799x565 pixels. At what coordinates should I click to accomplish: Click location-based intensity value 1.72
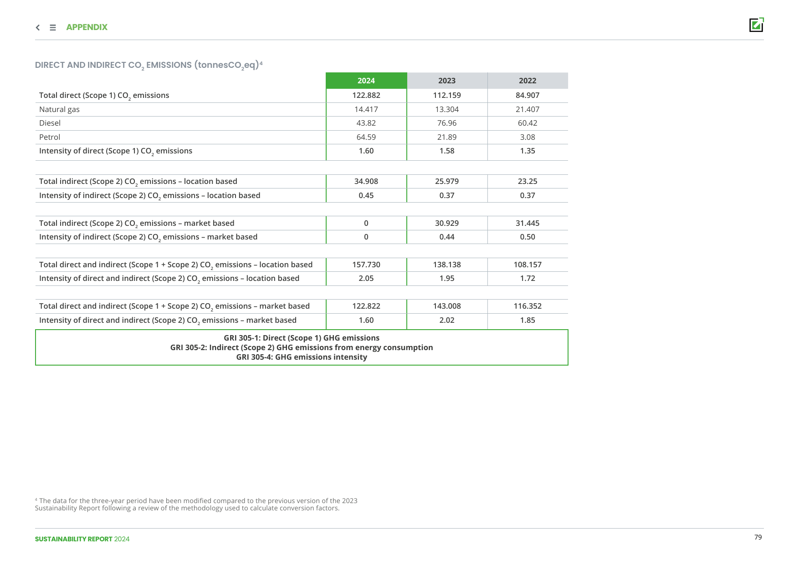[528, 278]
